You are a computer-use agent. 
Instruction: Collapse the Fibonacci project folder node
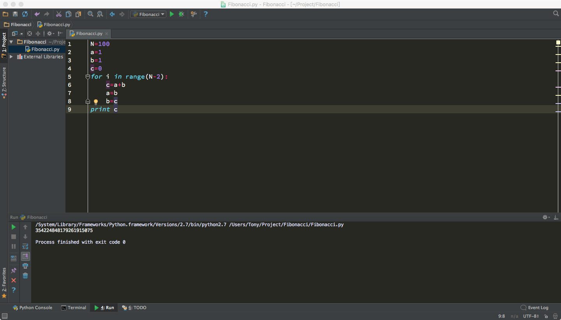tap(11, 42)
